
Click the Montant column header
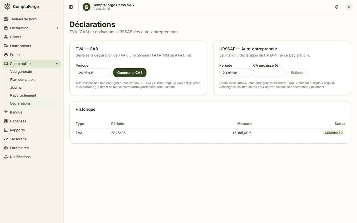(244, 123)
